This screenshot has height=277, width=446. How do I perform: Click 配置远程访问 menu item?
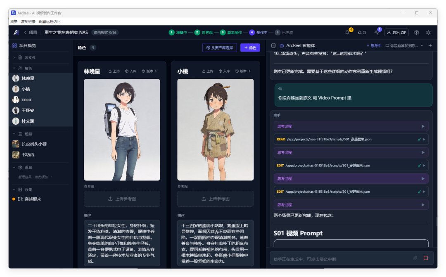[50, 21]
